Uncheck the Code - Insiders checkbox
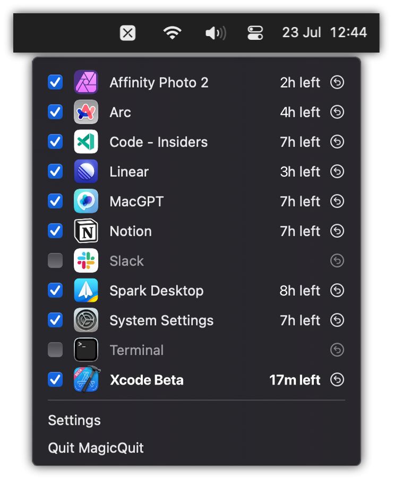The image size is (393, 479). (x=55, y=141)
